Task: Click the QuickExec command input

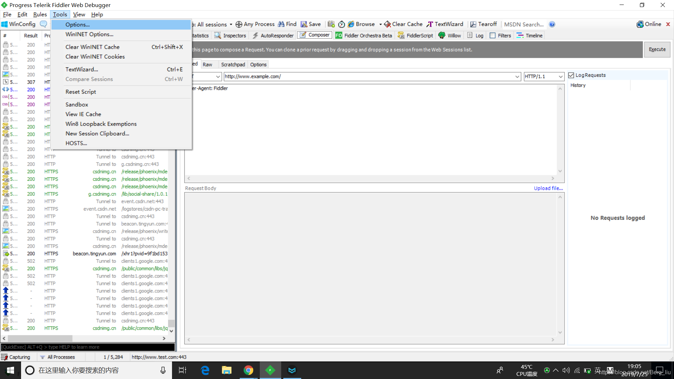Action: point(88,347)
